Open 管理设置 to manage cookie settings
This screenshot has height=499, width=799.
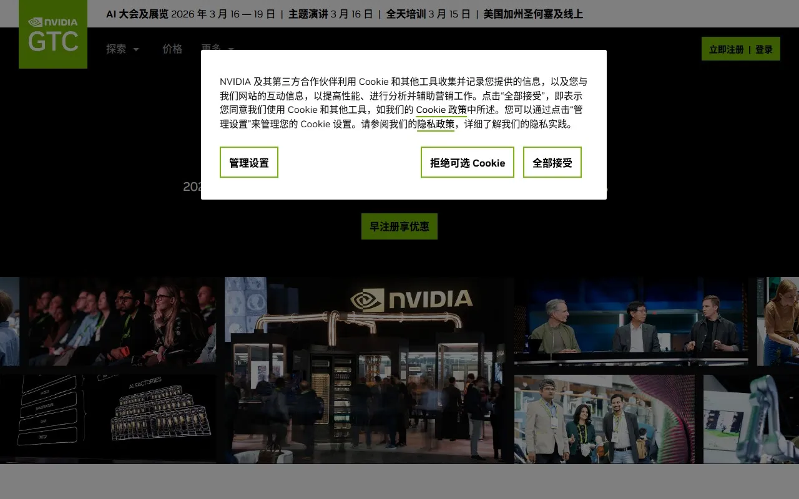click(248, 162)
